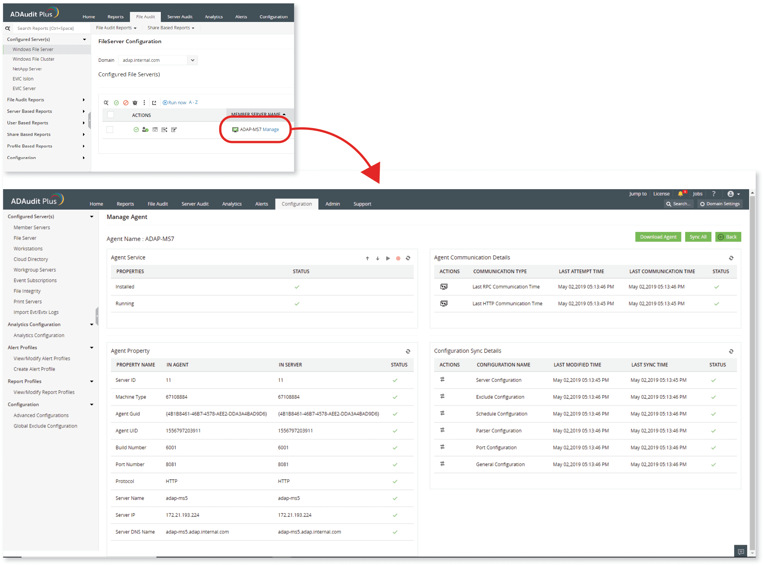This screenshot has width=764, height=566.
Task: Sync the Server Configuration row icon
Action: tap(442, 379)
